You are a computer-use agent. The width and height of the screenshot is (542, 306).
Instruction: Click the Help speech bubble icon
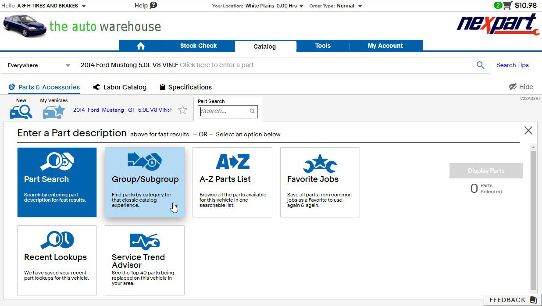pyautogui.click(x=153, y=5)
